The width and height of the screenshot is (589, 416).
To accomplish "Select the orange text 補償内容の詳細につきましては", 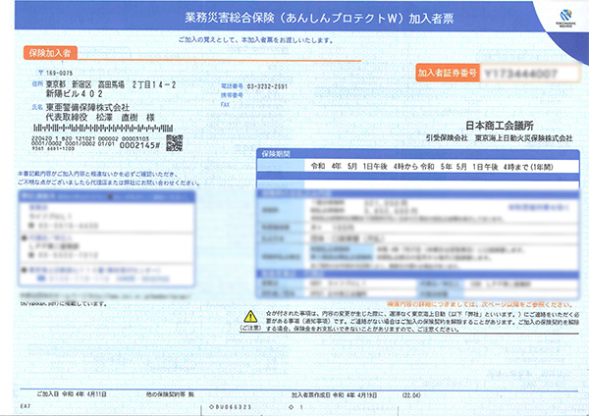I will [x=479, y=304].
